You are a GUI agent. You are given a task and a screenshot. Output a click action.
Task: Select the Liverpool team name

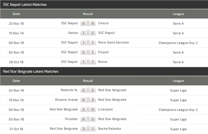coord(105,110)
